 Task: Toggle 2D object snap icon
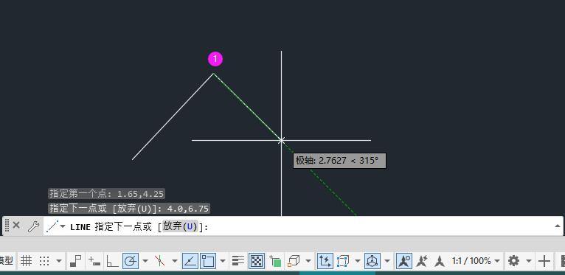208,260
